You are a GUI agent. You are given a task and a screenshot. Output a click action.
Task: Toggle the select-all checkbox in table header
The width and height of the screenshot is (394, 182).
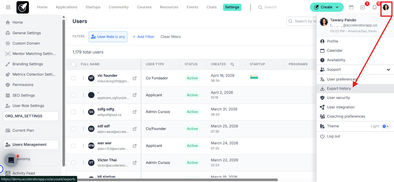[x=74, y=64]
